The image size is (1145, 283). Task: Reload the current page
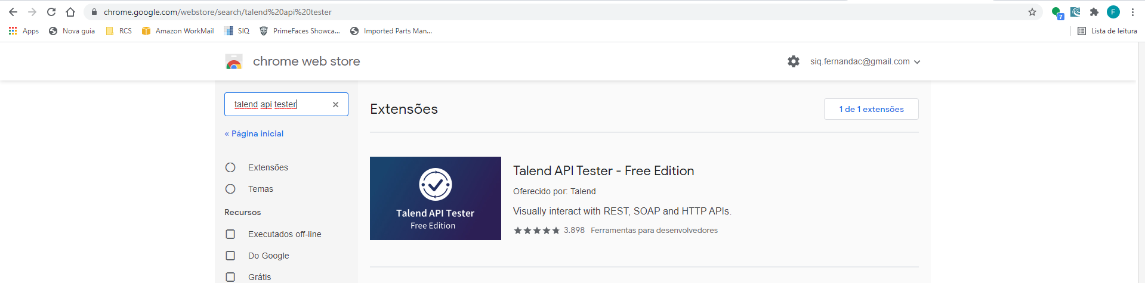tap(51, 12)
